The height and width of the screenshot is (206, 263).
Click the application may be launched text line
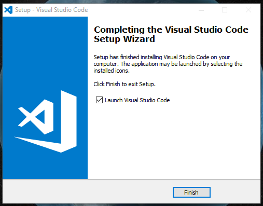click(x=168, y=64)
